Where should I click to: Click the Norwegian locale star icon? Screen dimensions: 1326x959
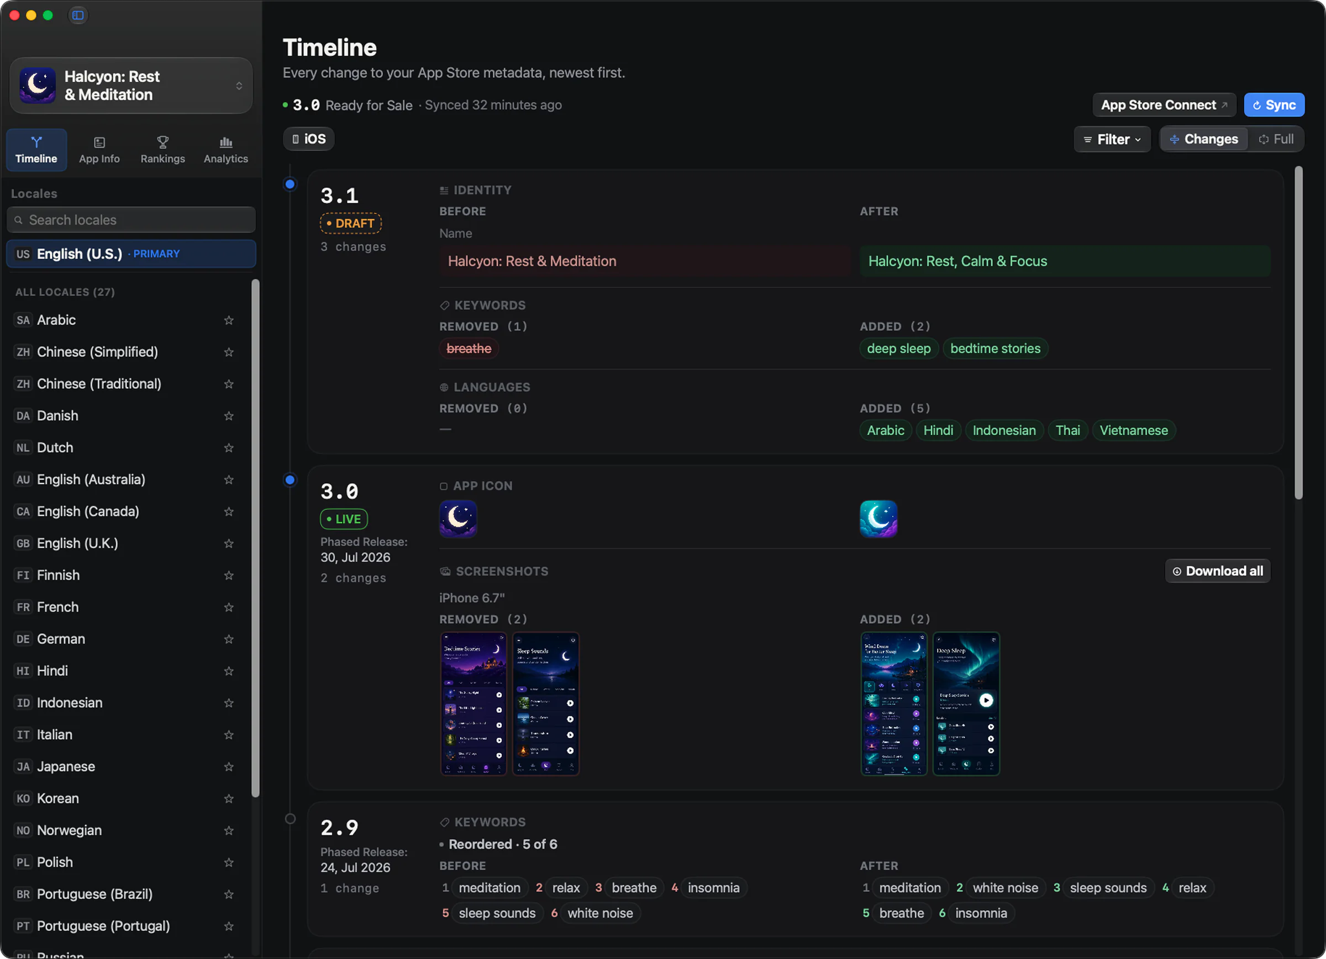229,830
